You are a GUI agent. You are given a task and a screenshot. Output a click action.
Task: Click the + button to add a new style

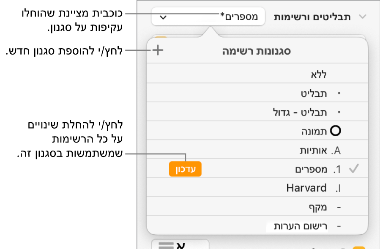(x=157, y=51)
